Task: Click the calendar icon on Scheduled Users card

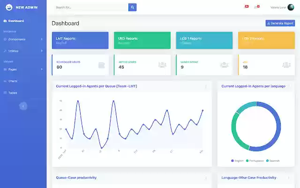Action: pyautogui.click(x=102, y=65)
